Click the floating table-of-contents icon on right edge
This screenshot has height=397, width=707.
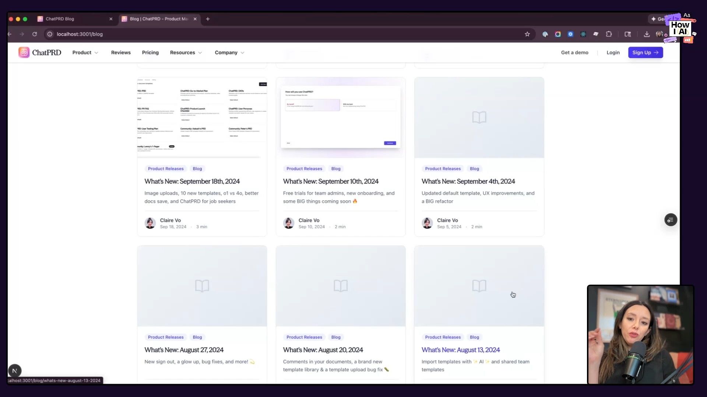[x=671, y=220]
